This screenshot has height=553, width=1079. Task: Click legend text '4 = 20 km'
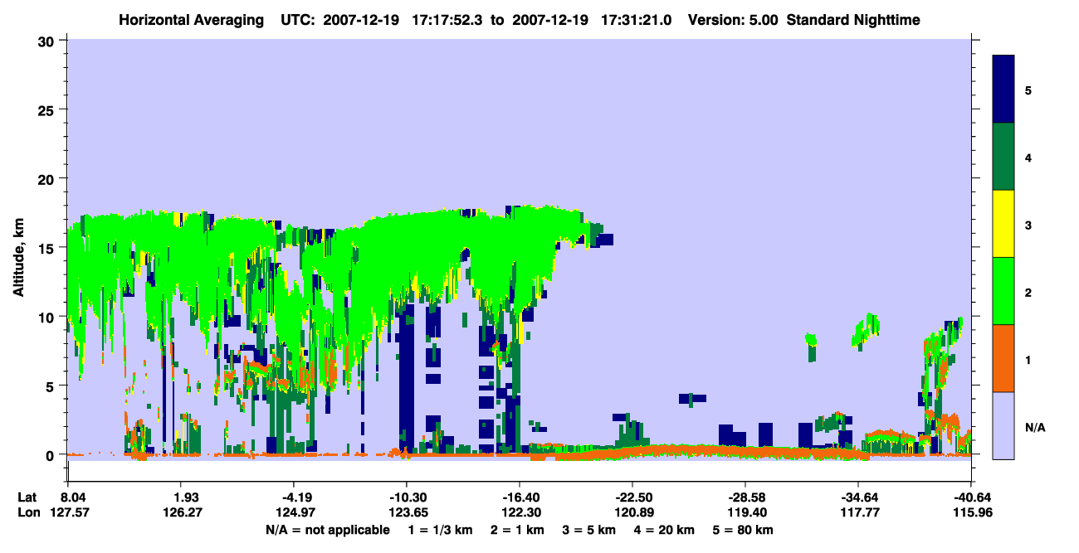pos(666,530)
